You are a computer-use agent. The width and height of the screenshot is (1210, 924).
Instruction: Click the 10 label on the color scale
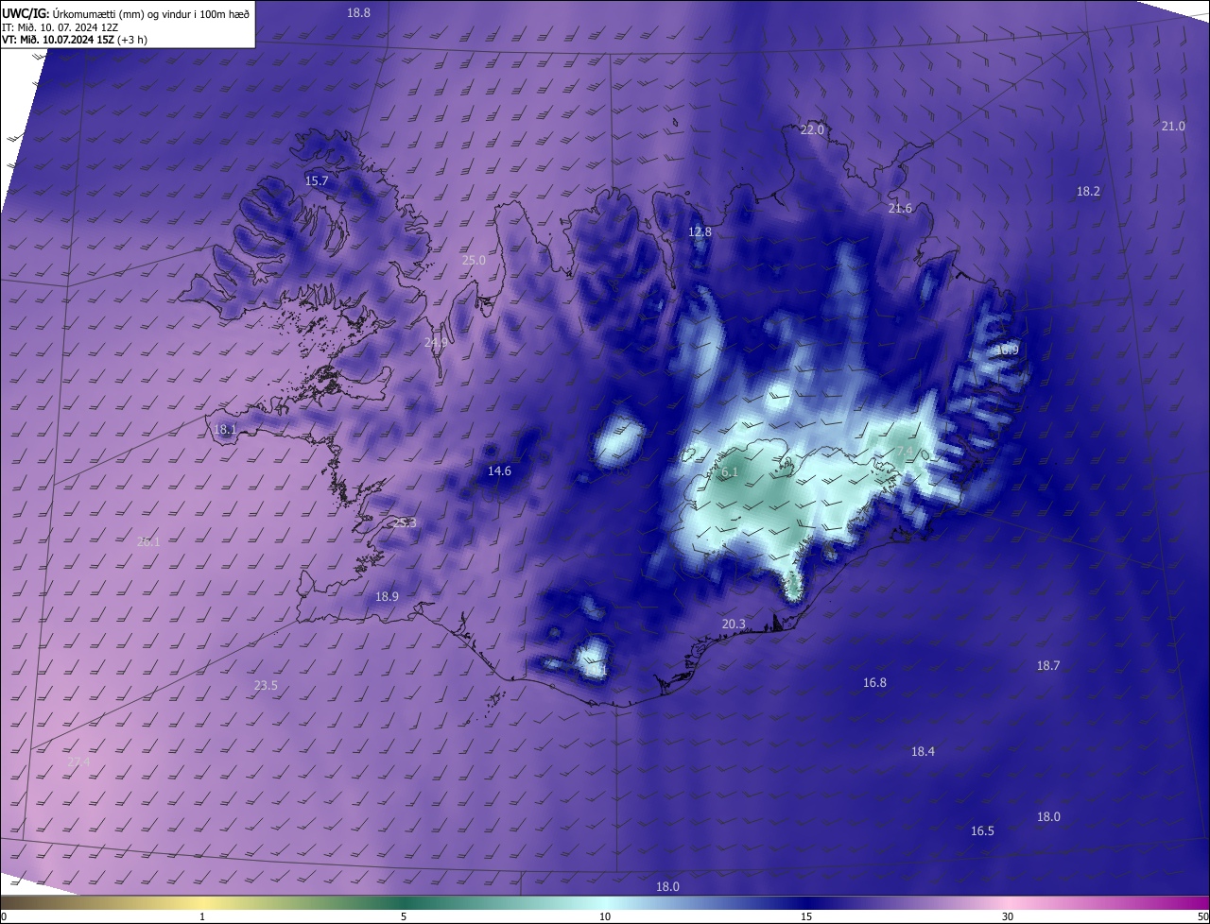click(605, 916)
